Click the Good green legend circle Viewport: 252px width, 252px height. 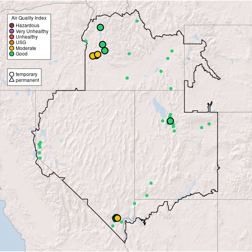coord(12,54)
